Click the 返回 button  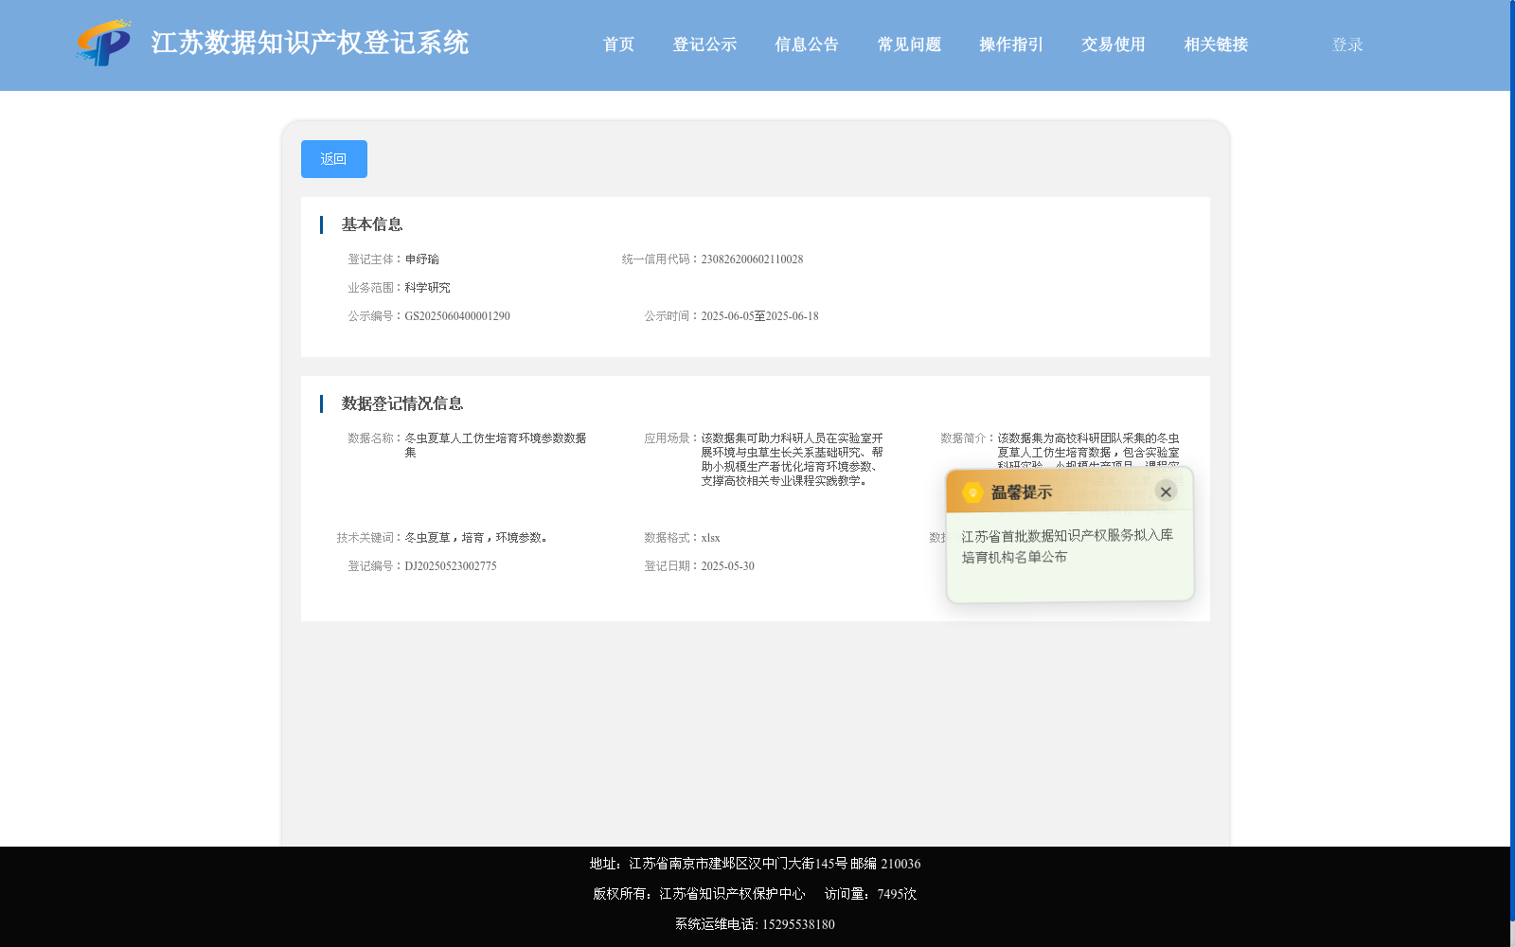pyautogui.click(x=334, y=159)
